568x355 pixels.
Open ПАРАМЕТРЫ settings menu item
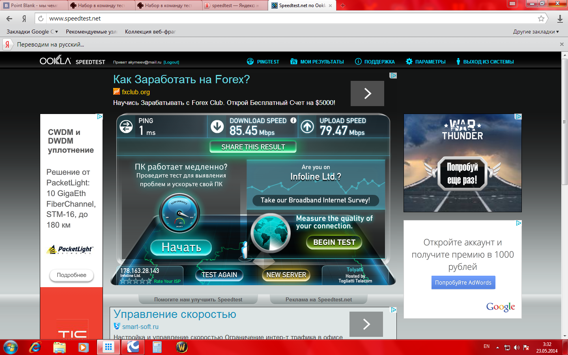point(426,62)
